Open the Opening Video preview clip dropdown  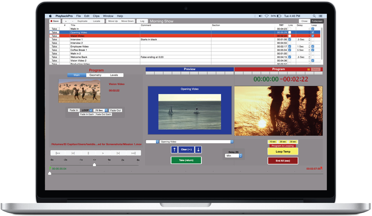click(196, 142)
